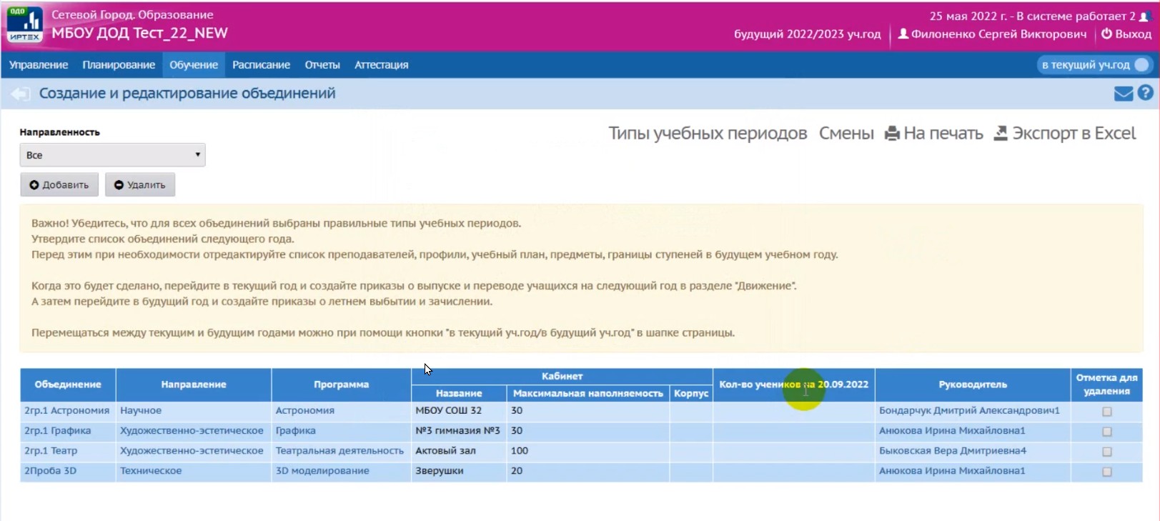1160x521 pixels.
Task: Click the capacity value 100
Action: pyautogui.click(x=520, y=451)
